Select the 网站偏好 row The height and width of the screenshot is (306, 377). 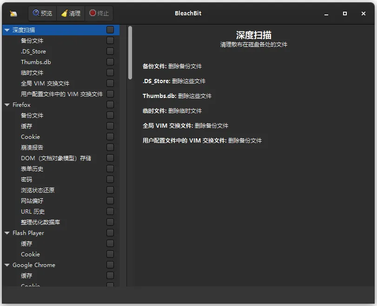(x=60, y=201)
